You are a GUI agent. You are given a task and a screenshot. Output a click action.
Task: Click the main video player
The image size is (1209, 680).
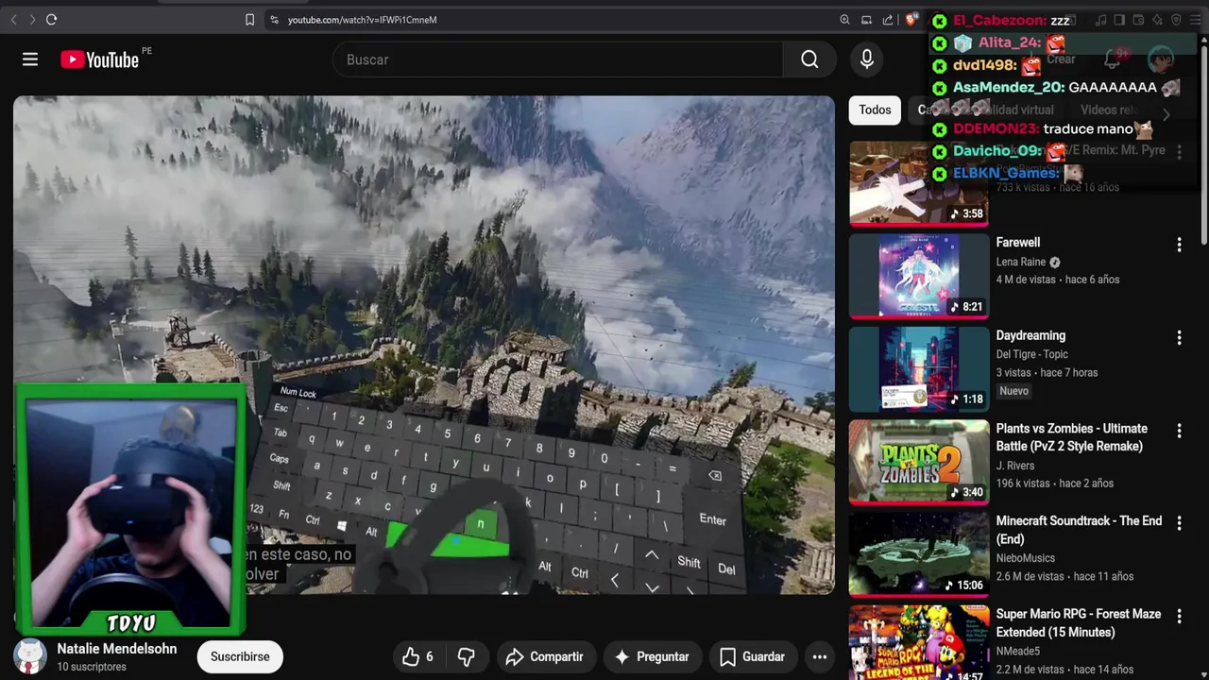click(x=424, y=345)
